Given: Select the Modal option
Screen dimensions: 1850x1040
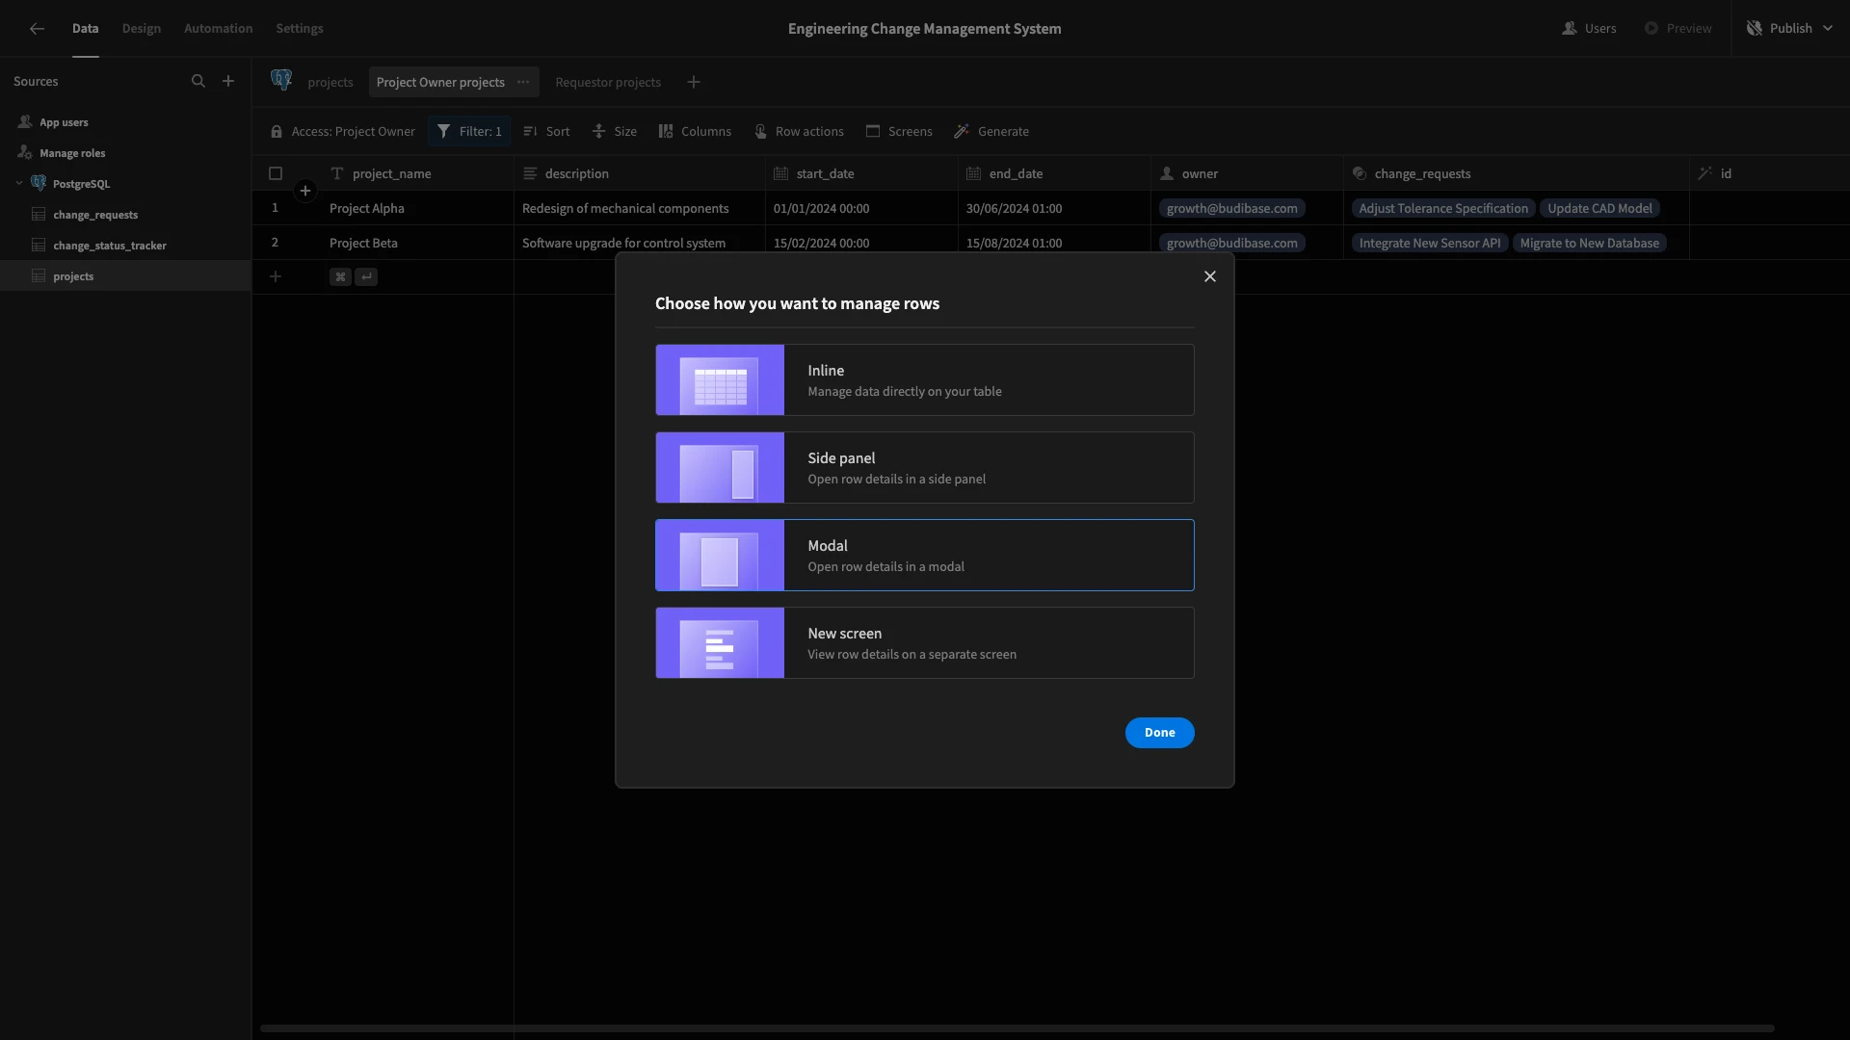Looking at the screenshot, I should pos(925,556).
